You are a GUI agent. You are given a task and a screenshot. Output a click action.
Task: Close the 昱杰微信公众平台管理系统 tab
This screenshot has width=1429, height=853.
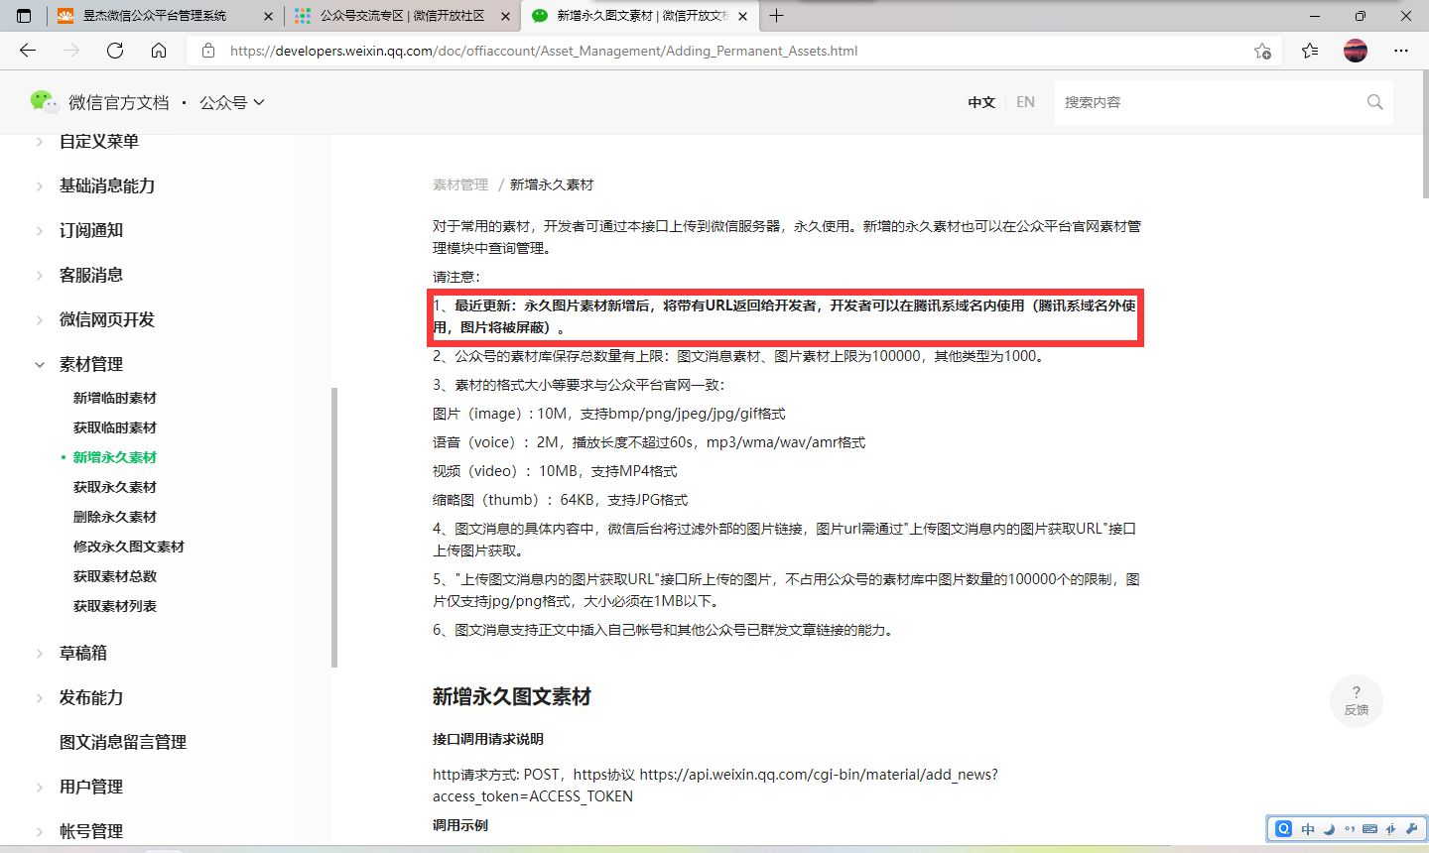[x=268, y=16]
